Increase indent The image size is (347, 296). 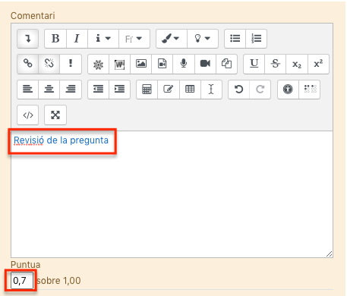[x=119, y=90]
